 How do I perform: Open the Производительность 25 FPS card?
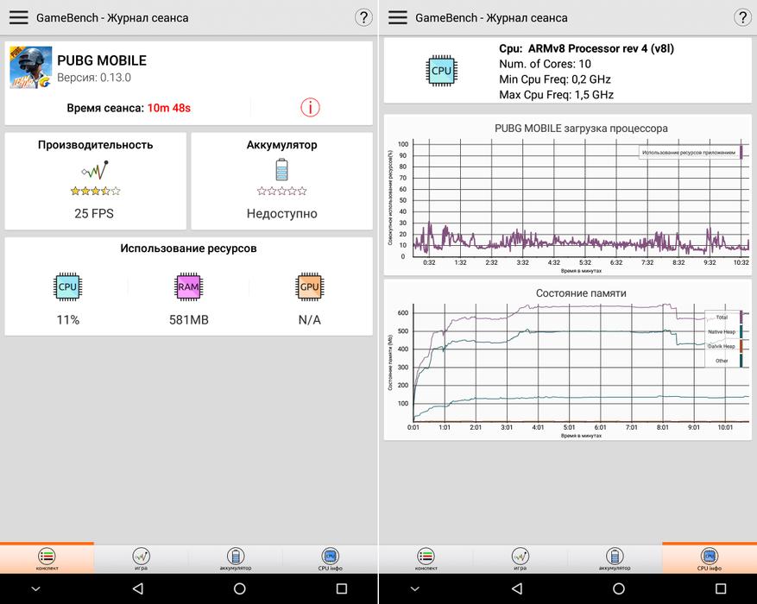(x=95, y=180)
